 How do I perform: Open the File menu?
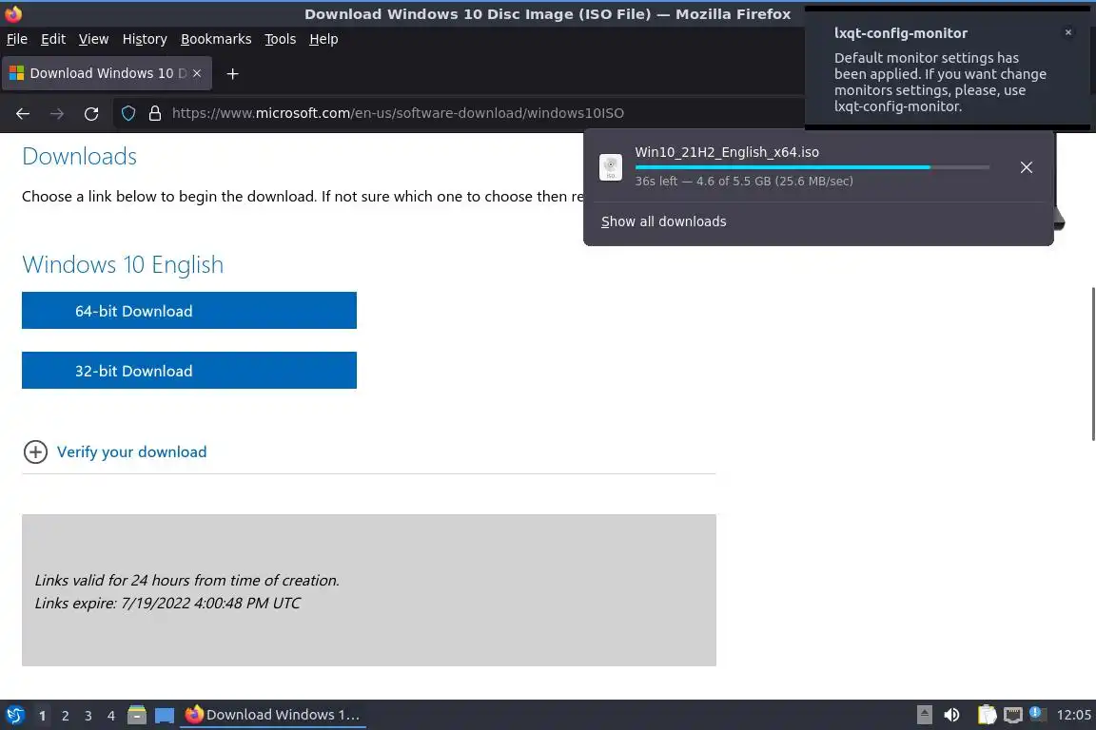click(17, 39)
